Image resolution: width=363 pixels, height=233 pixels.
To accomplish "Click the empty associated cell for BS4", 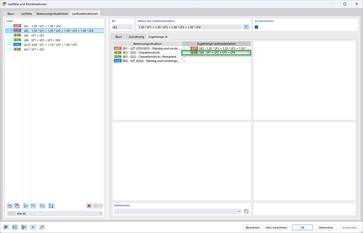I will [216, 61].
